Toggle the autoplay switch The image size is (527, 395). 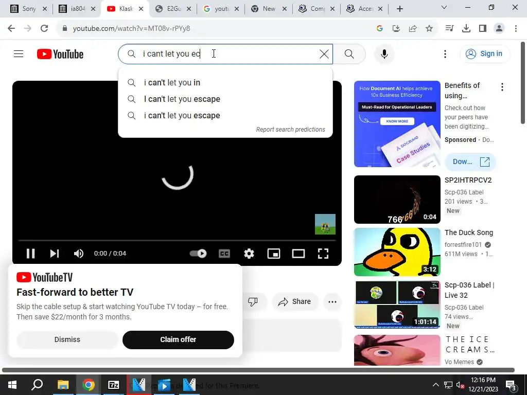coord(198,253)
